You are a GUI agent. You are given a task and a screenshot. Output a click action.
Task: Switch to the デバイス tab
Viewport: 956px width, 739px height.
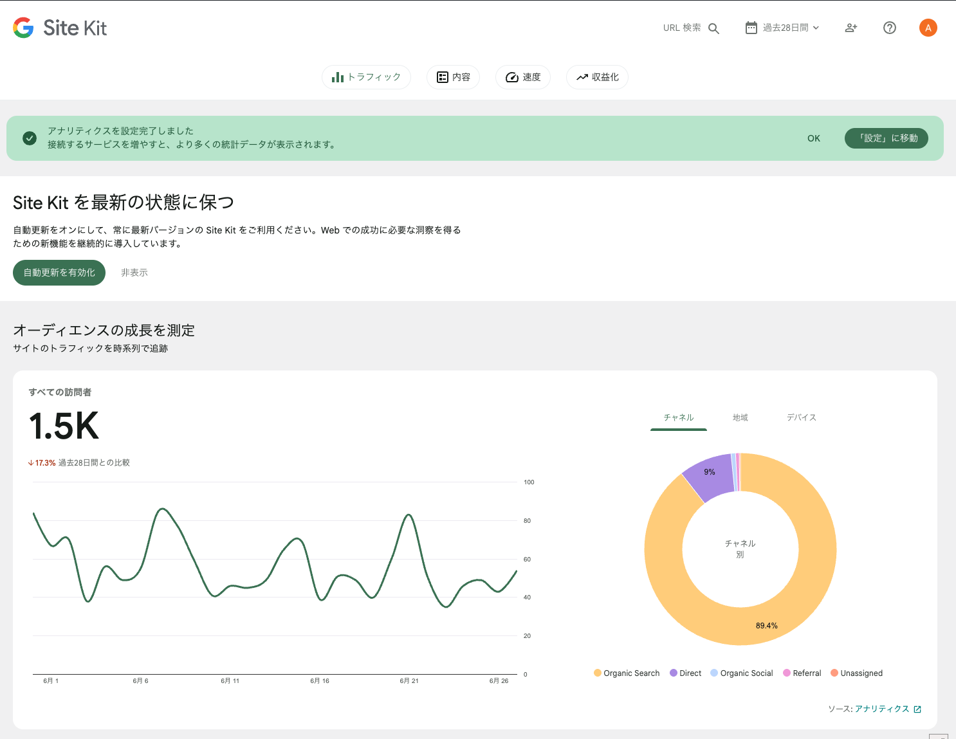tap(802, 417)
